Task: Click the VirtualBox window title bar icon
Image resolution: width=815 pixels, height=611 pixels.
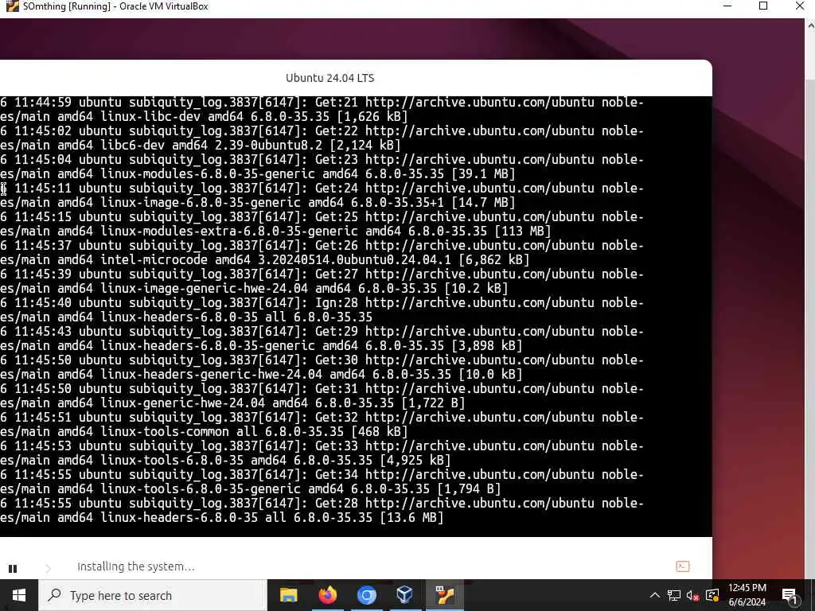Action: (12, 6)
